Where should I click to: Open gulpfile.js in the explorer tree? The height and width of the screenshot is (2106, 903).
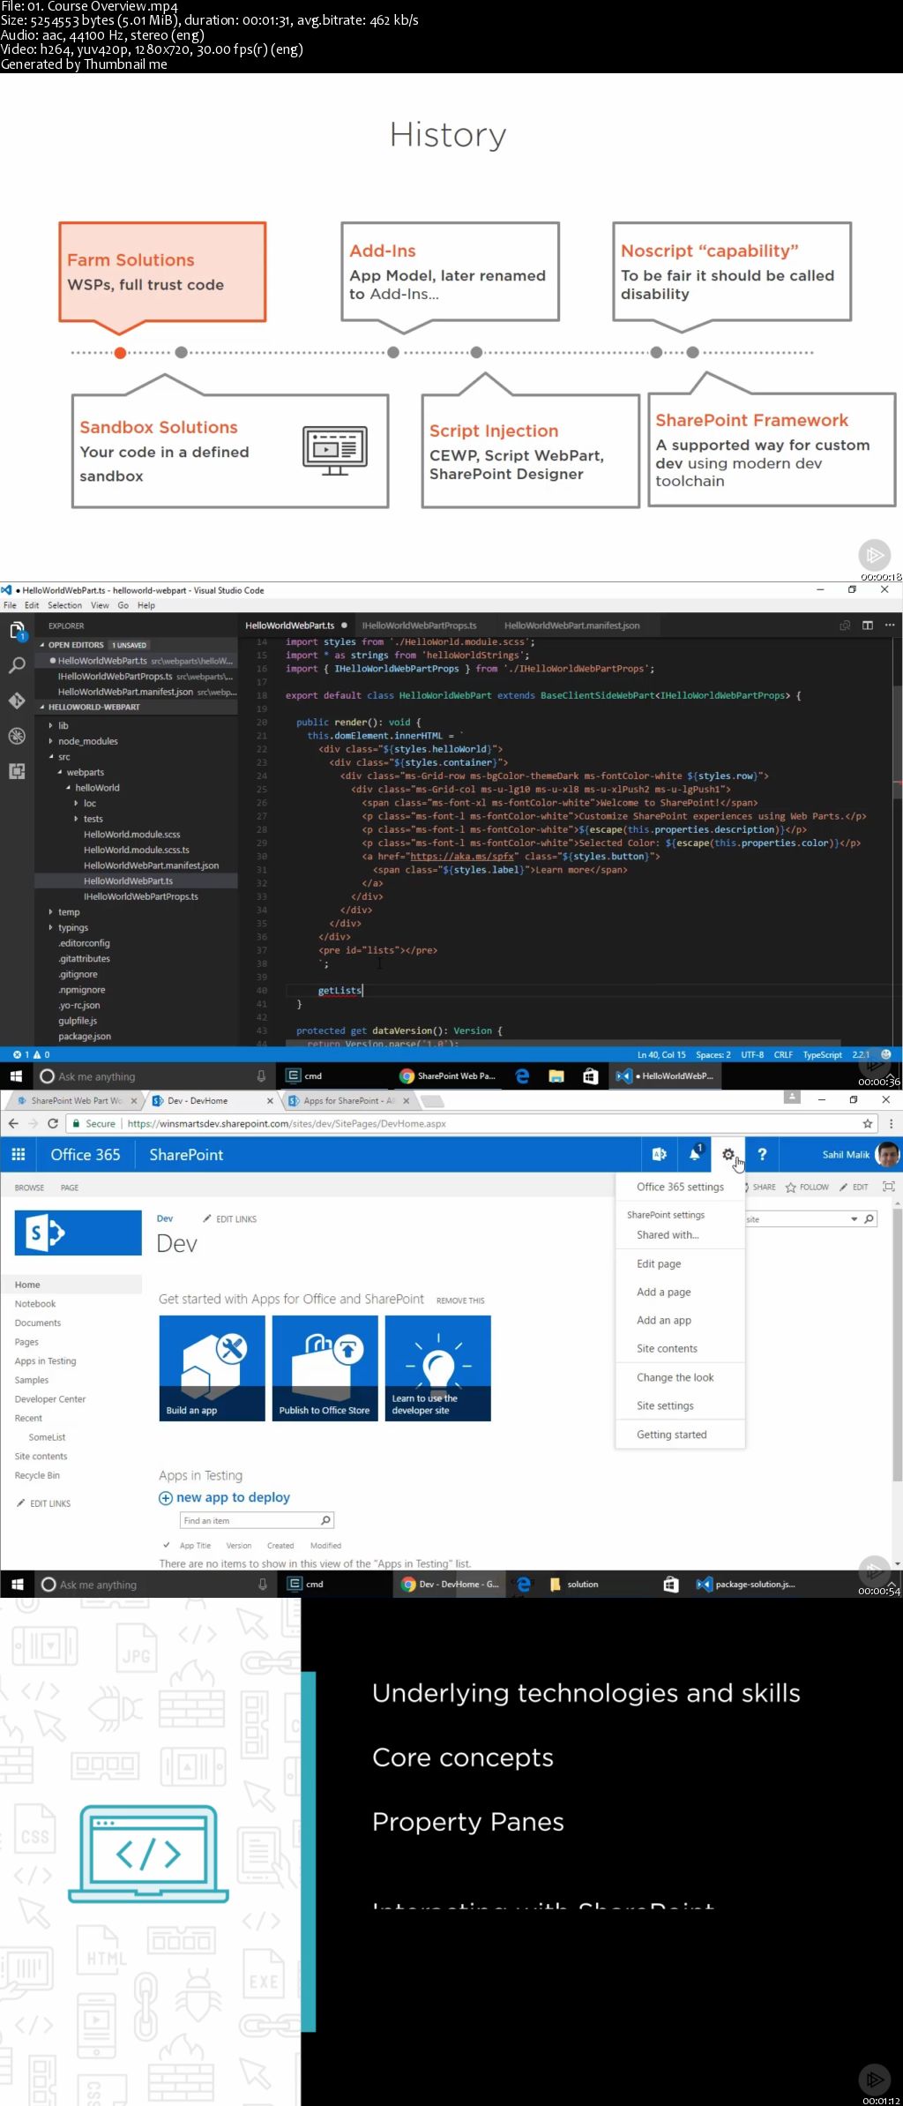point(78,1021)
